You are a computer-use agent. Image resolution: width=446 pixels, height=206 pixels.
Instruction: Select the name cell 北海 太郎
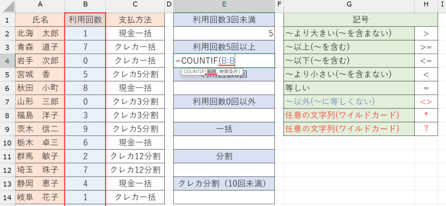coord(40,34)
